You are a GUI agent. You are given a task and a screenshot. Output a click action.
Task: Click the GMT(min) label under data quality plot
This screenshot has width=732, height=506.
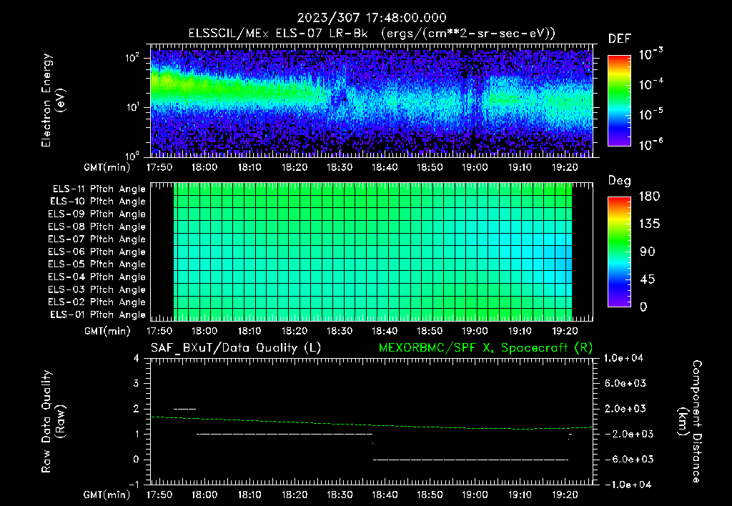(x=107, y=495)
